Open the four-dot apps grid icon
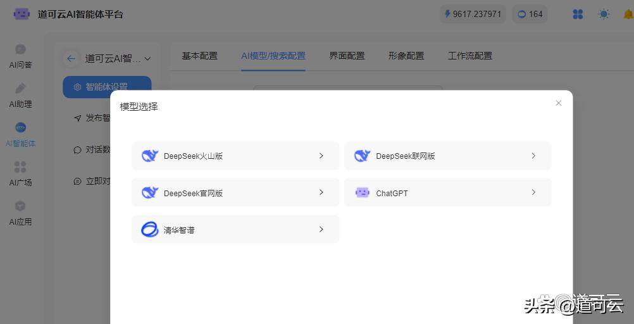 point(578,14)
